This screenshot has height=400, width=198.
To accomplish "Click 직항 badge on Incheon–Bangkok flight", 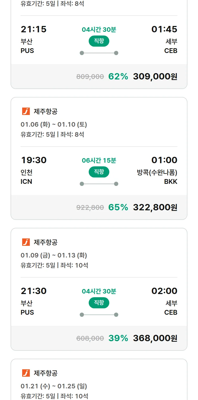I will tap(99, 172).
